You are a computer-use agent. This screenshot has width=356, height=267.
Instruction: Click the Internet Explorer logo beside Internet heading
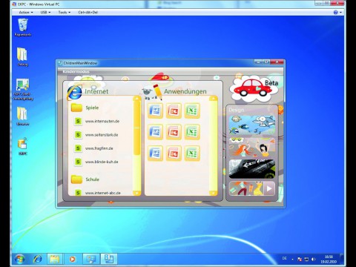point(74,92)
